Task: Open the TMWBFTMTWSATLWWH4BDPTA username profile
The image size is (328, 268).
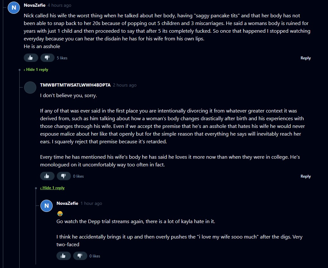Action: tap(75, 85)
